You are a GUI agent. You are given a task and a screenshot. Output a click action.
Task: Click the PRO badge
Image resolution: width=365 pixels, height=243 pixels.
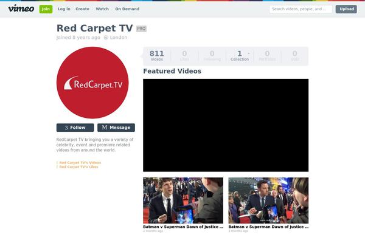(141, 29)
